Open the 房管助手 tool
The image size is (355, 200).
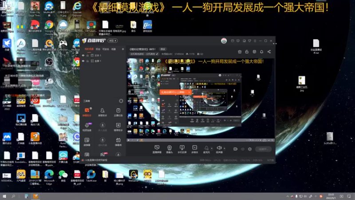(x=103, y=112)
